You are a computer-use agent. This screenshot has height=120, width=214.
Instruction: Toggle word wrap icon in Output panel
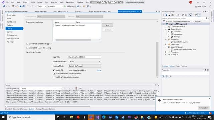click(x=80, y=88)
